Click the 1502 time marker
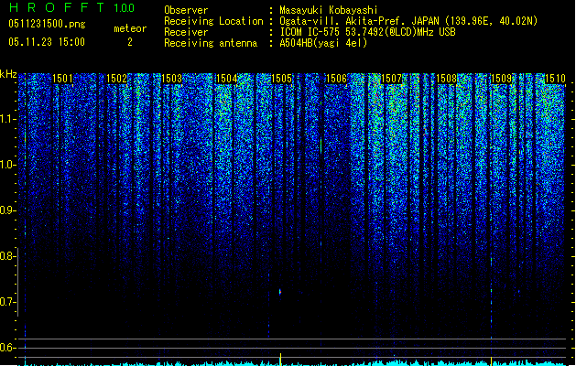 [x=117, y=78]
